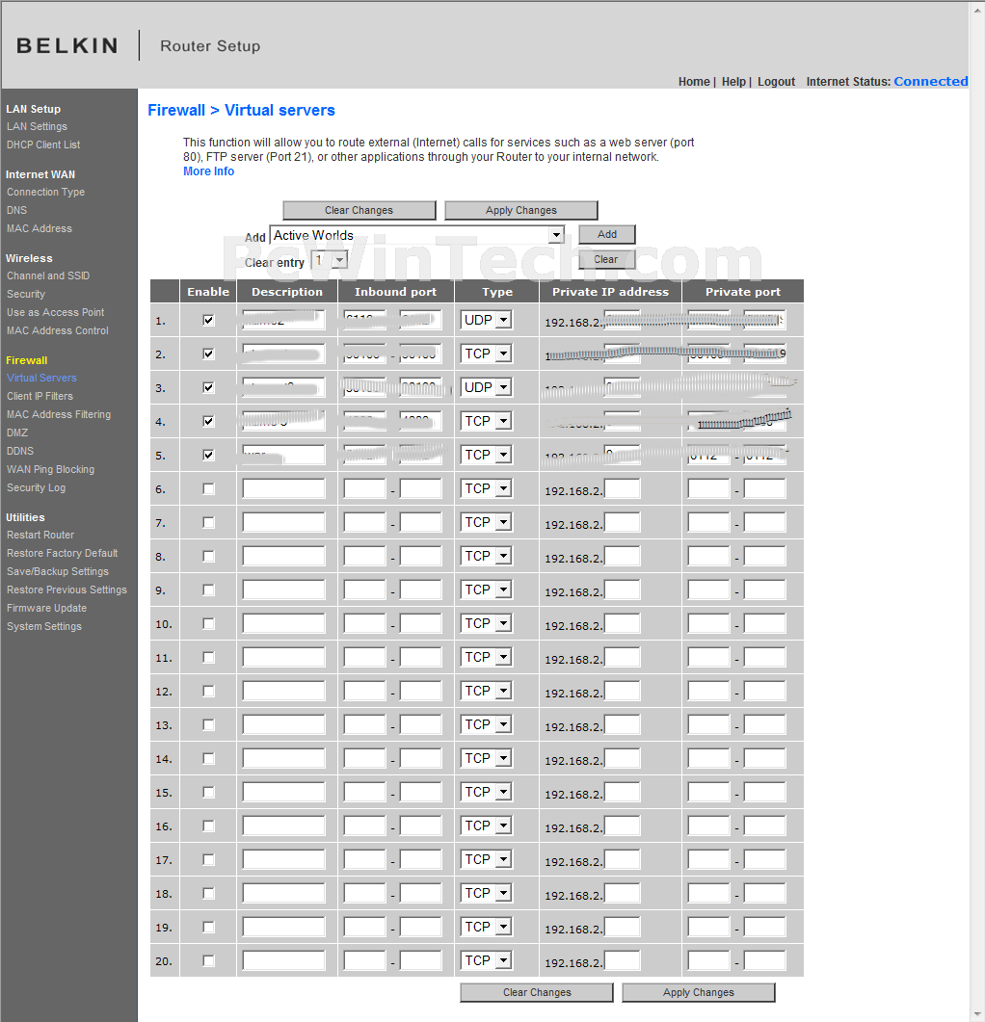Change protocol type in row 2
This screenshot has height=1022, width=985.
click(x=487, y=354)
